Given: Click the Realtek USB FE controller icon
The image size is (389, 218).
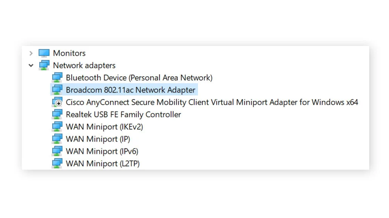Looking at the screenshot, I should [x=57, y=114].
